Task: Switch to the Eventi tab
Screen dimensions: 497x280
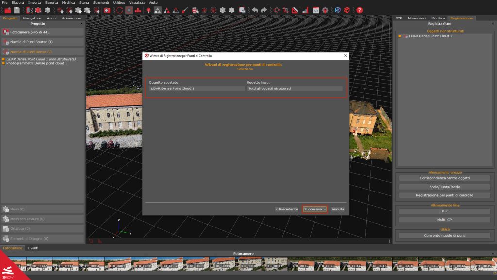Action: click(33, 248)
